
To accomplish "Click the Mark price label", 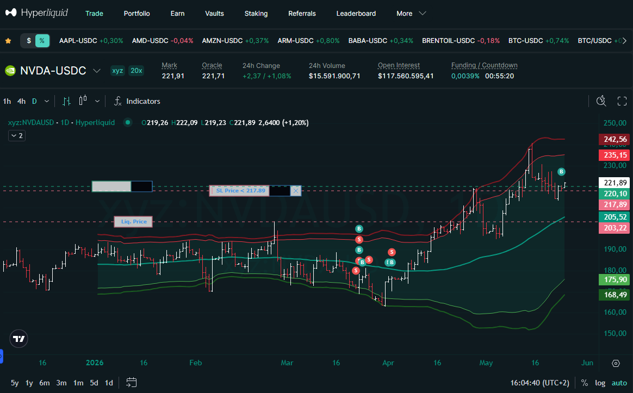I will click(x=170, y=65).
